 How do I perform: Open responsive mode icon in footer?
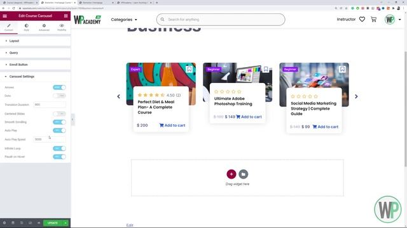pos(30,223)
